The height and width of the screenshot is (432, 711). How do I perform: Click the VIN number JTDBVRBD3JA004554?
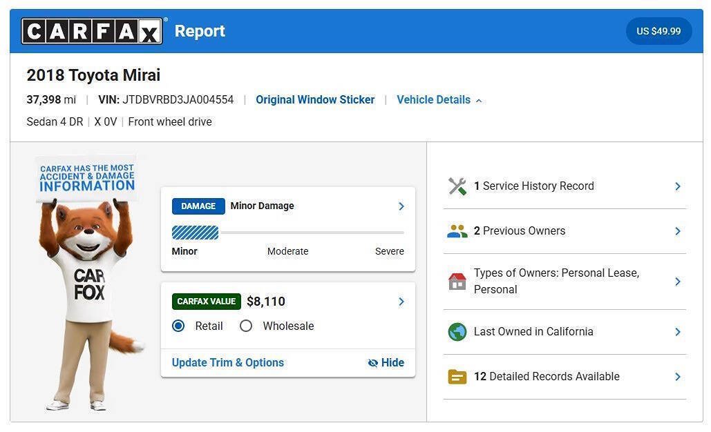178,99
